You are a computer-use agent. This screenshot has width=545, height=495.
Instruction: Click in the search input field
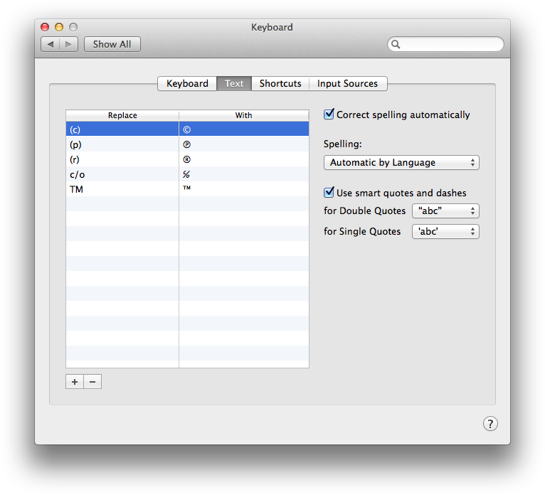click(x=450, y=44)
